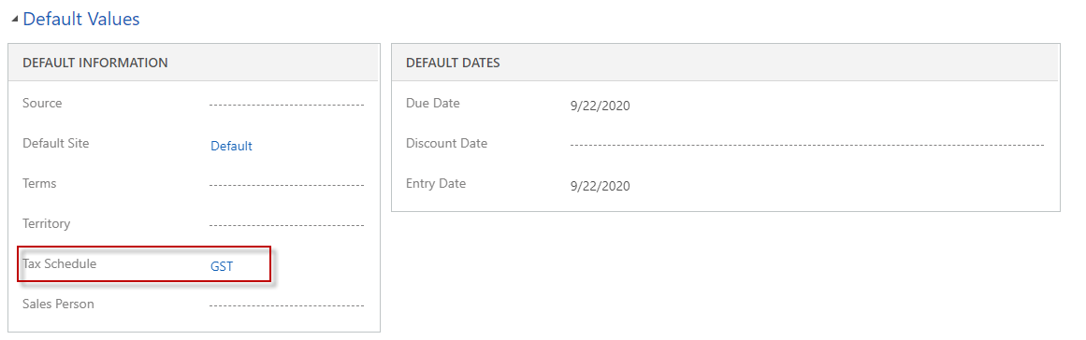Viewport: 1086px width, 340px height.
Task: Select the Due Date field label
Action: [x=433, y=104]
